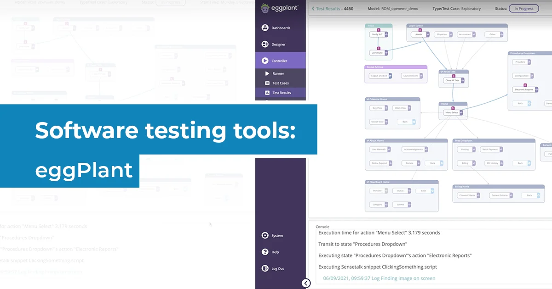Select the Submit action node
Viewport: 552px width, 289px height.
click(402, 205)
